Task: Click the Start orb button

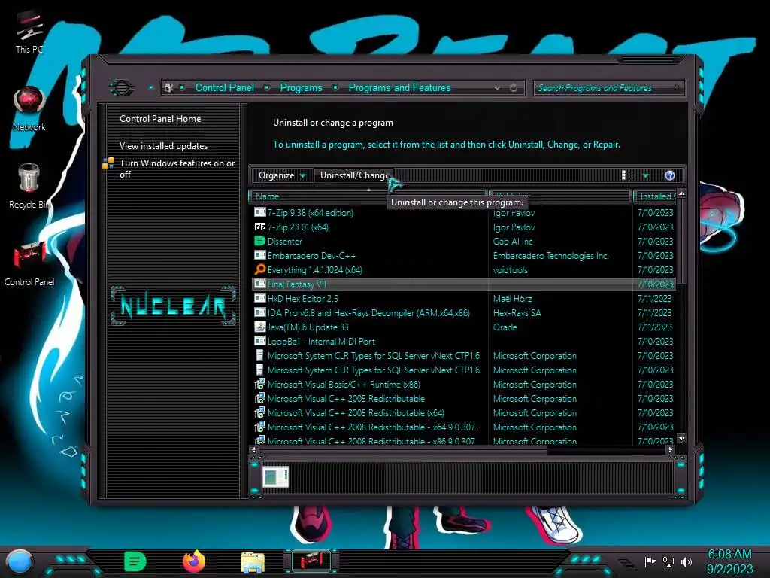Action: (x=19, y=562)
